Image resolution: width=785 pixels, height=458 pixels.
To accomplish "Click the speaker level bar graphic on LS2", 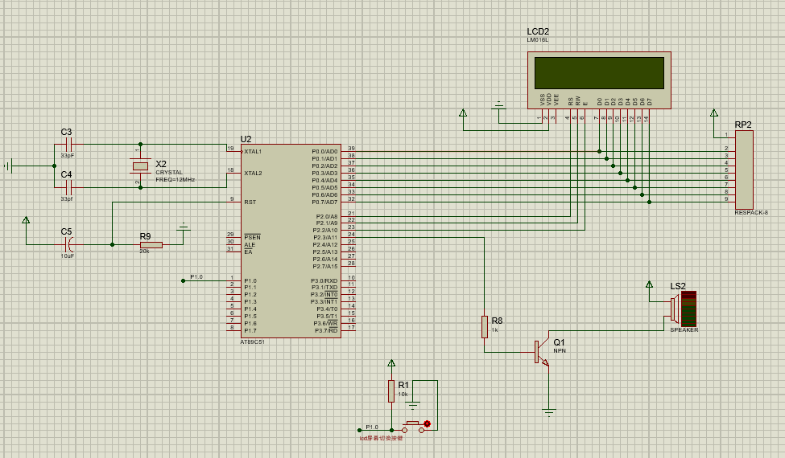I will click(689, 309).
